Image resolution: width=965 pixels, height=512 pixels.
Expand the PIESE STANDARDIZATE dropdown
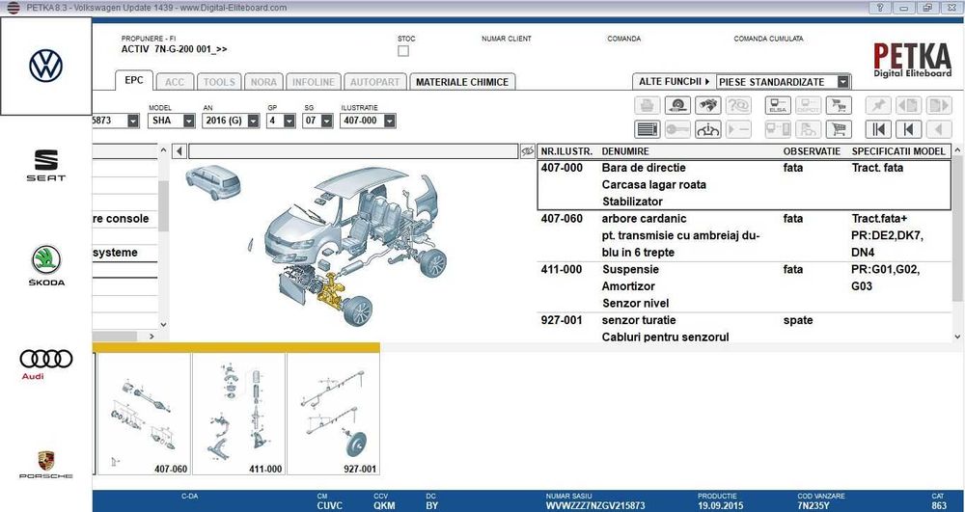843,82
